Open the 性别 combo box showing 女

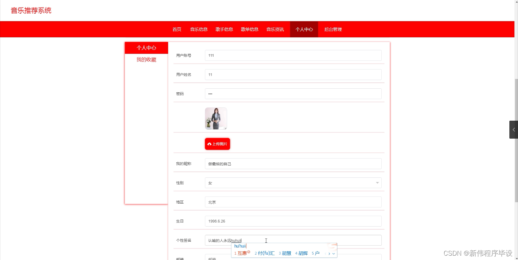coord(293,183)
